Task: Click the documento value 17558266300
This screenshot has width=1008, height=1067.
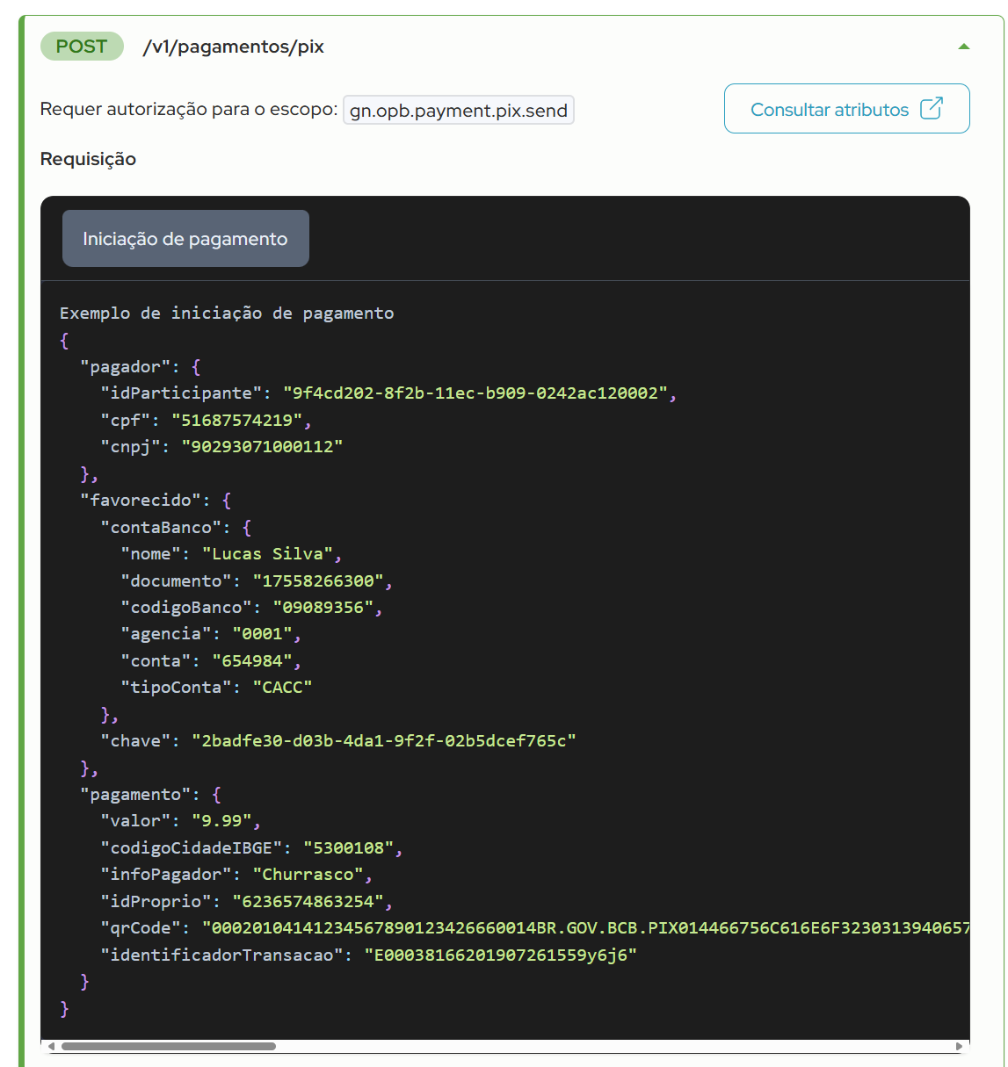Action: coord(318,580)
